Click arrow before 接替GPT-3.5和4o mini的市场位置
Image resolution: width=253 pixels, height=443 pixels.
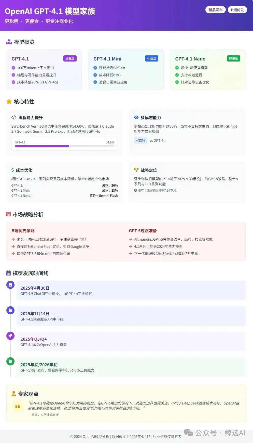click(13, 254)
